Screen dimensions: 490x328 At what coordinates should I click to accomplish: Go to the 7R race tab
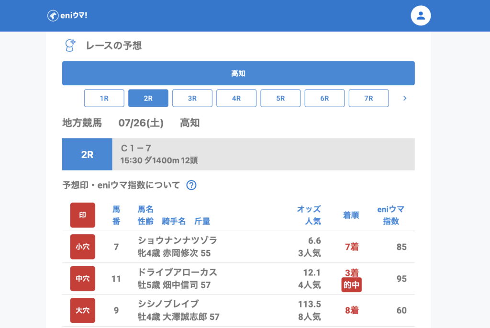tap(368, 98)
